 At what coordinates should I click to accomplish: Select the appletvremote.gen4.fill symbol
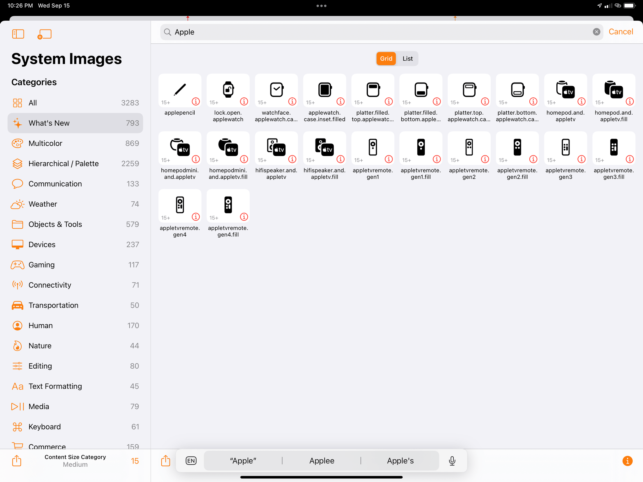tap(228, 205)
